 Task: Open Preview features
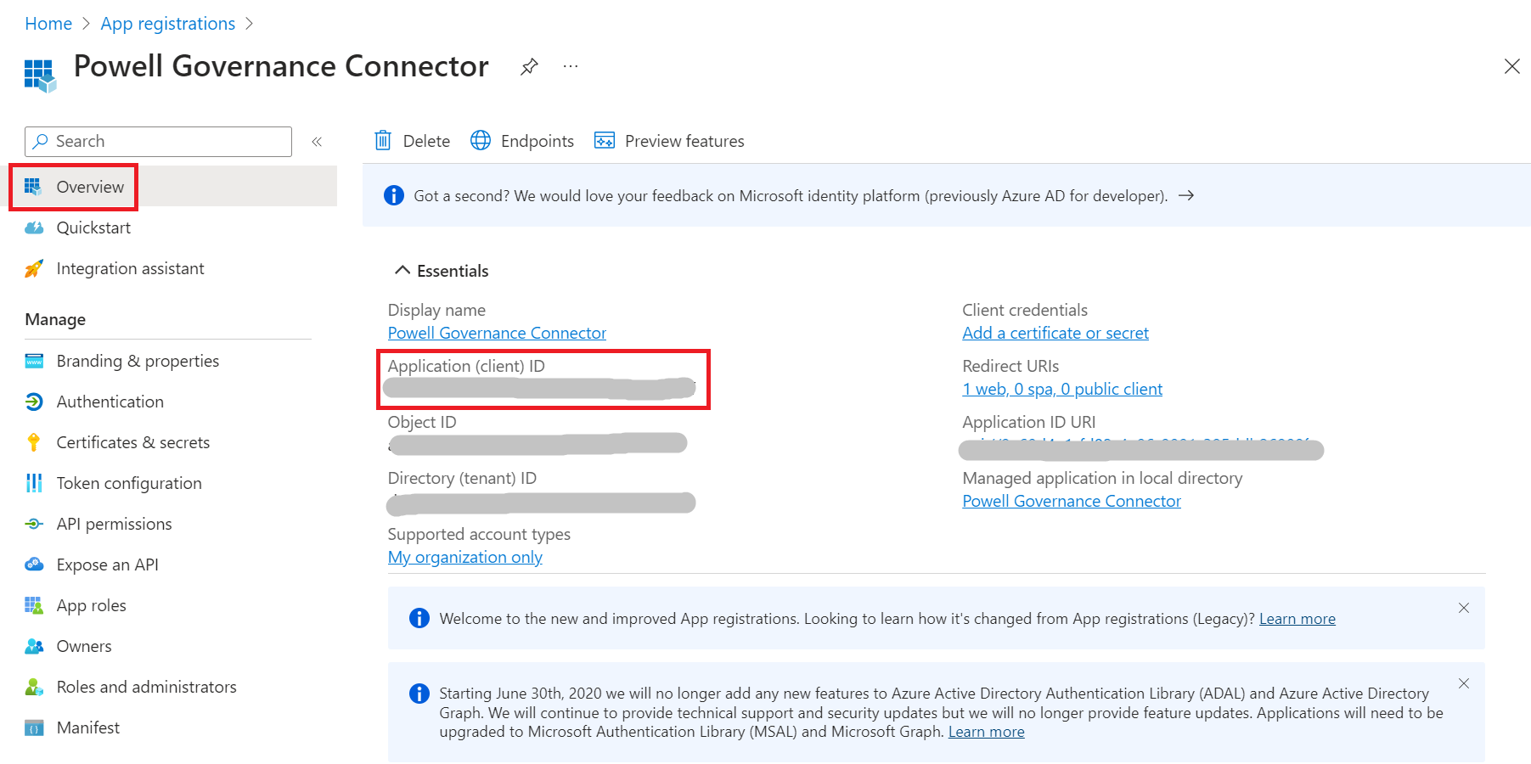point(669,141)
